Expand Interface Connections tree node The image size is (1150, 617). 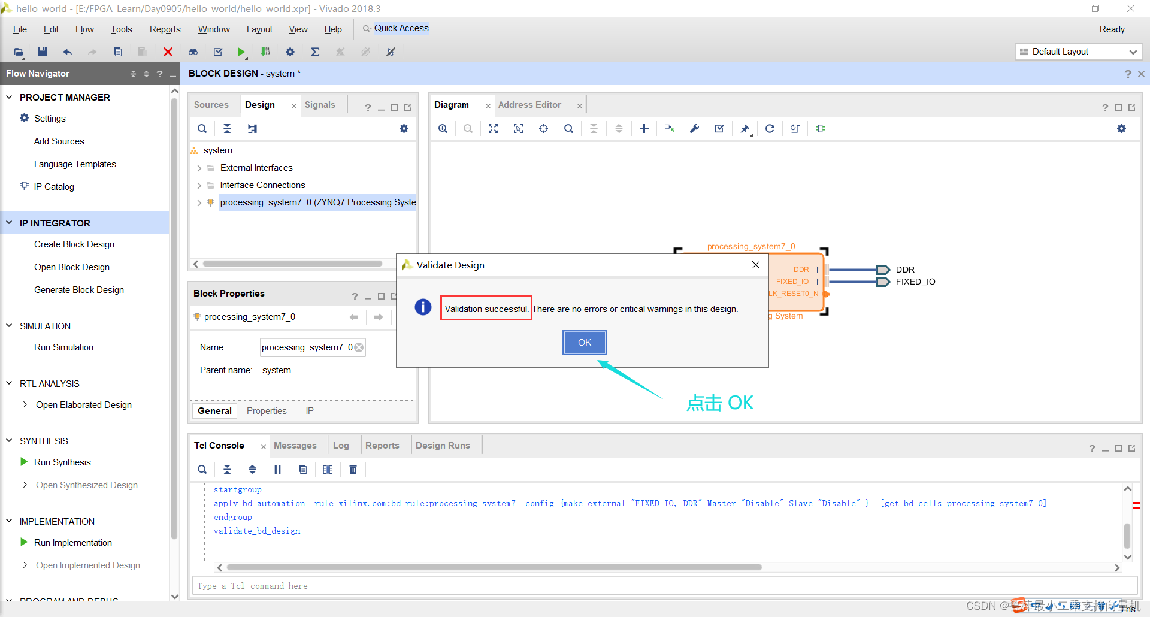click(x=199, y=186)
